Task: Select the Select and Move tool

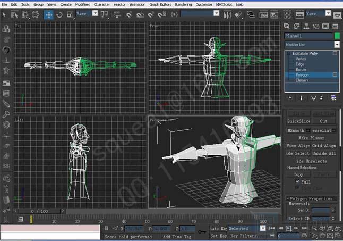Action: click(49, 15)
